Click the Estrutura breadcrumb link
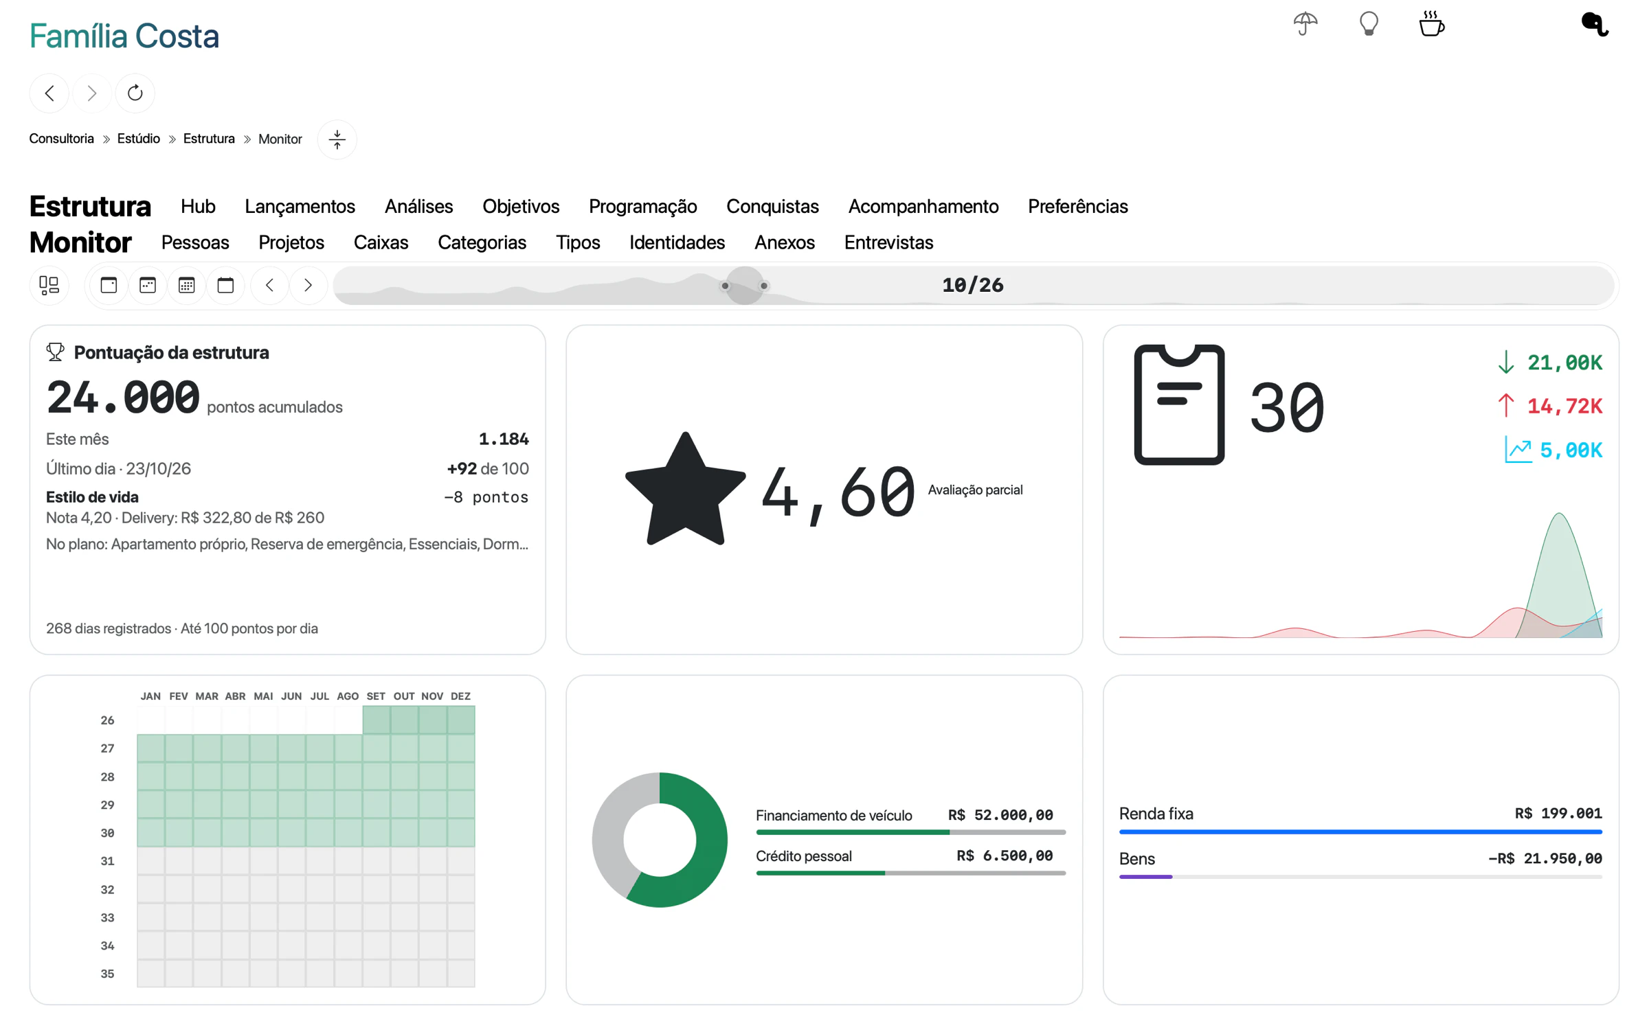Image resolution: width=1649 pixels, height=1030 pixels. [x=209, y=139]
